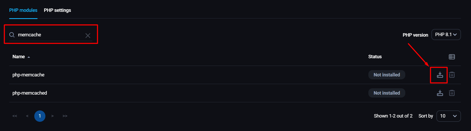Viewport: 471px width, 131px height.
Task: Jump to the first page
Action: (15, 116)
